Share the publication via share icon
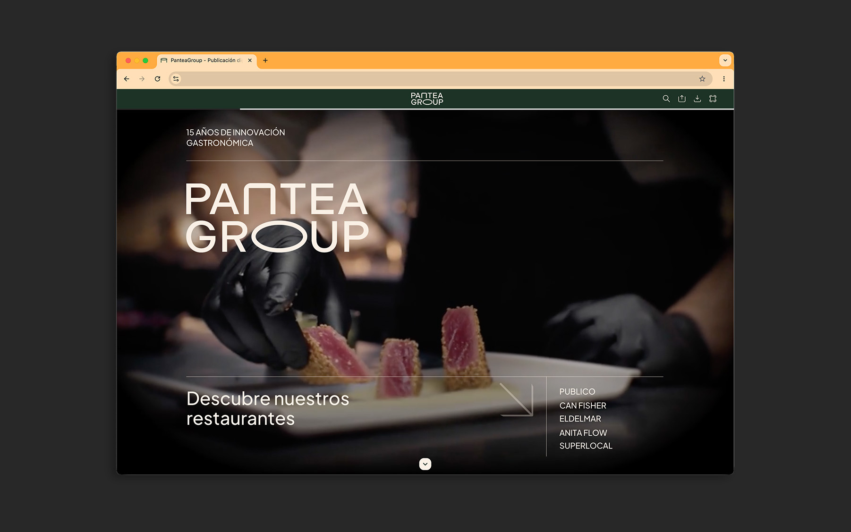Viewport: 851px width, 532px height. (x=682, y=99)
